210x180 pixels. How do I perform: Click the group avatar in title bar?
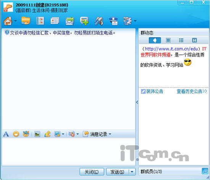[8, 7]
